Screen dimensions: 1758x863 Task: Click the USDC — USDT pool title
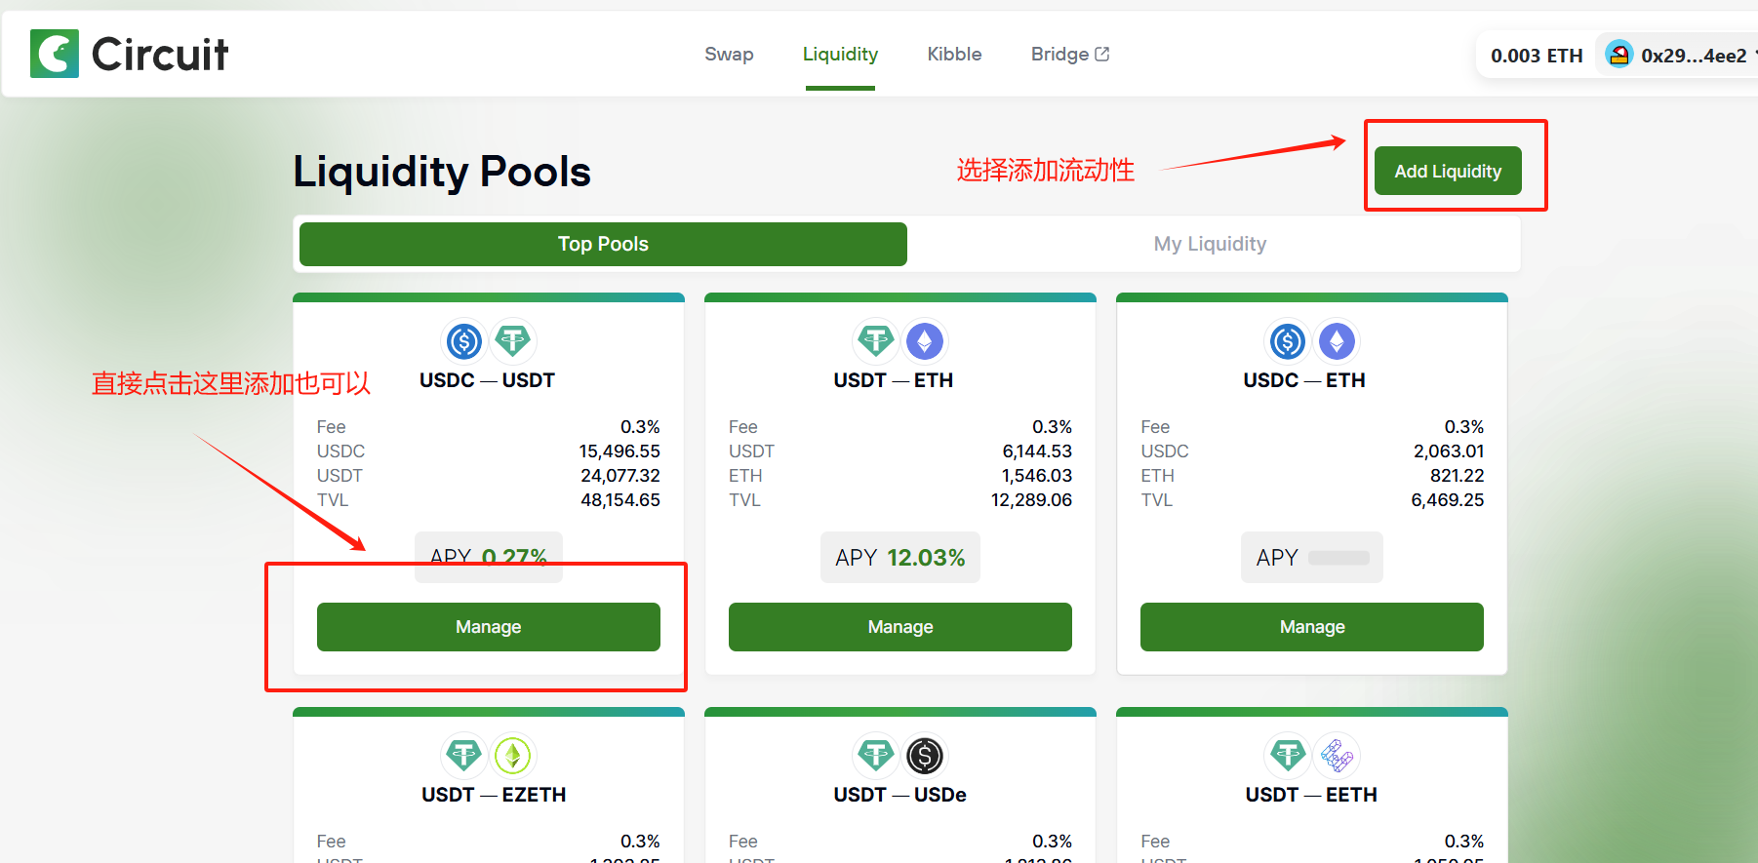point(487,380)
